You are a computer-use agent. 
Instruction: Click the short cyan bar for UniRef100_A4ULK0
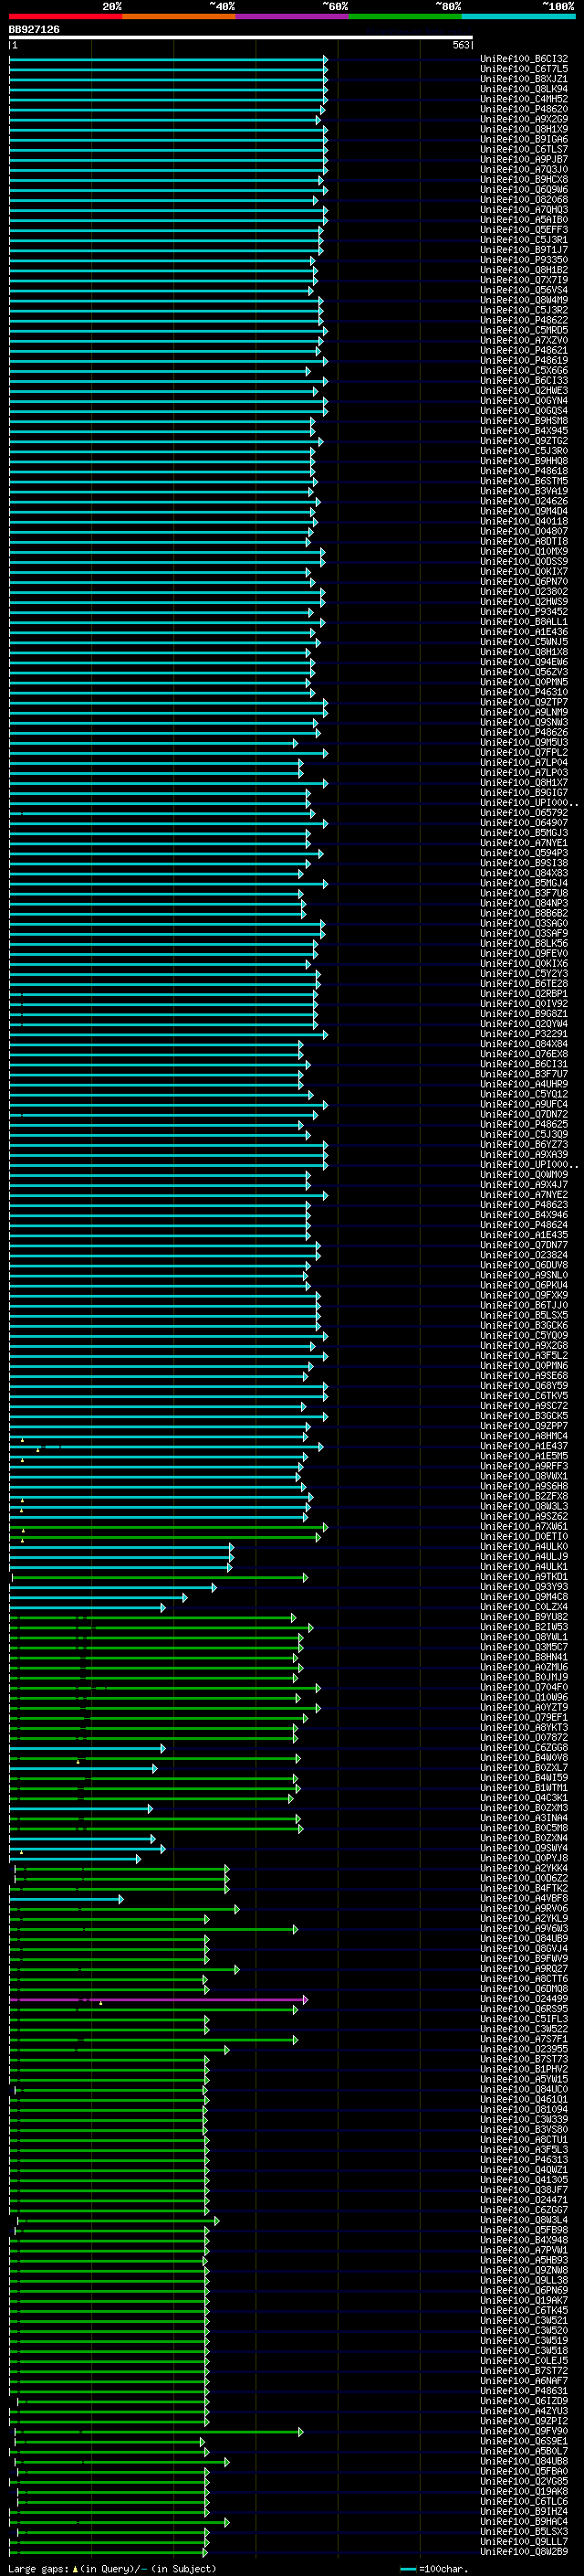tap(120, 1547)
